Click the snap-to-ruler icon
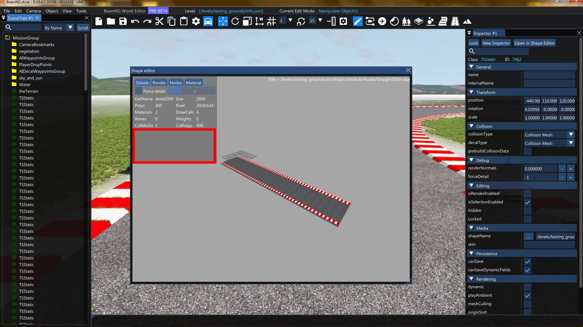Image resolution: width=583 pixels, height=327 pixels. coord(331,21)
